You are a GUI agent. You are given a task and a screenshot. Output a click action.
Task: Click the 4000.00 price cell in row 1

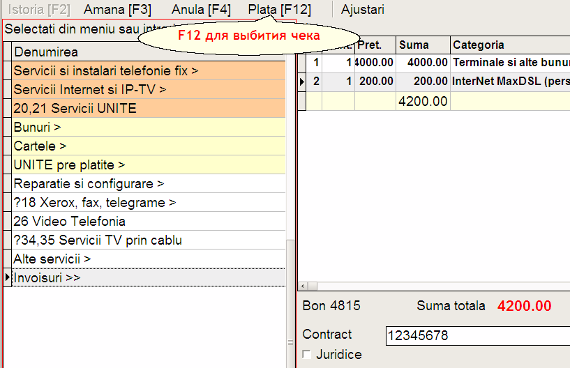tap(375, 63)
